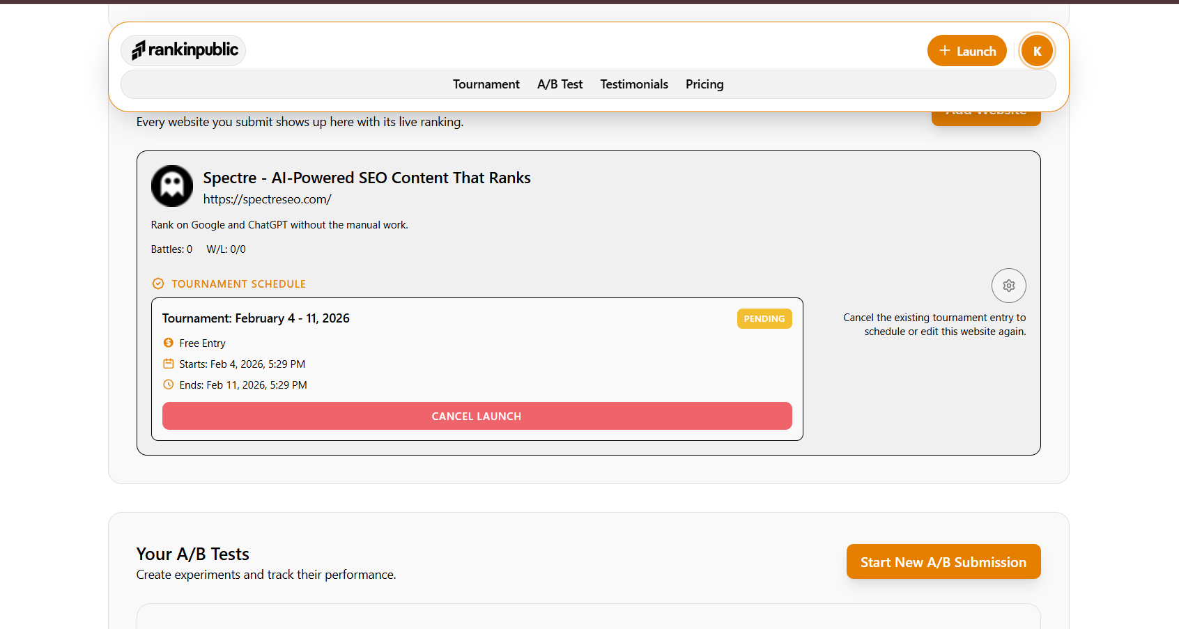Click the PENDING status badge
Image resolution: width=1179 pixels, height=629 pixels.
764,318
